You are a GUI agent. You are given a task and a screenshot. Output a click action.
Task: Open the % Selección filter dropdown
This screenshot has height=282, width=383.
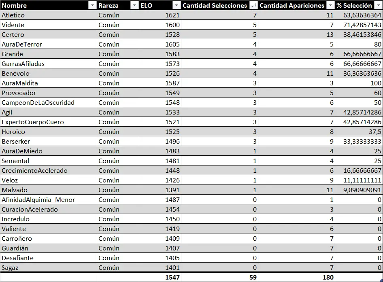coord(378,5)
